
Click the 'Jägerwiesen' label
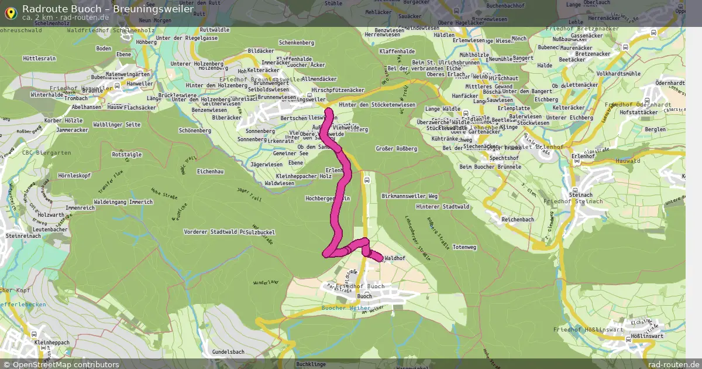266,165
